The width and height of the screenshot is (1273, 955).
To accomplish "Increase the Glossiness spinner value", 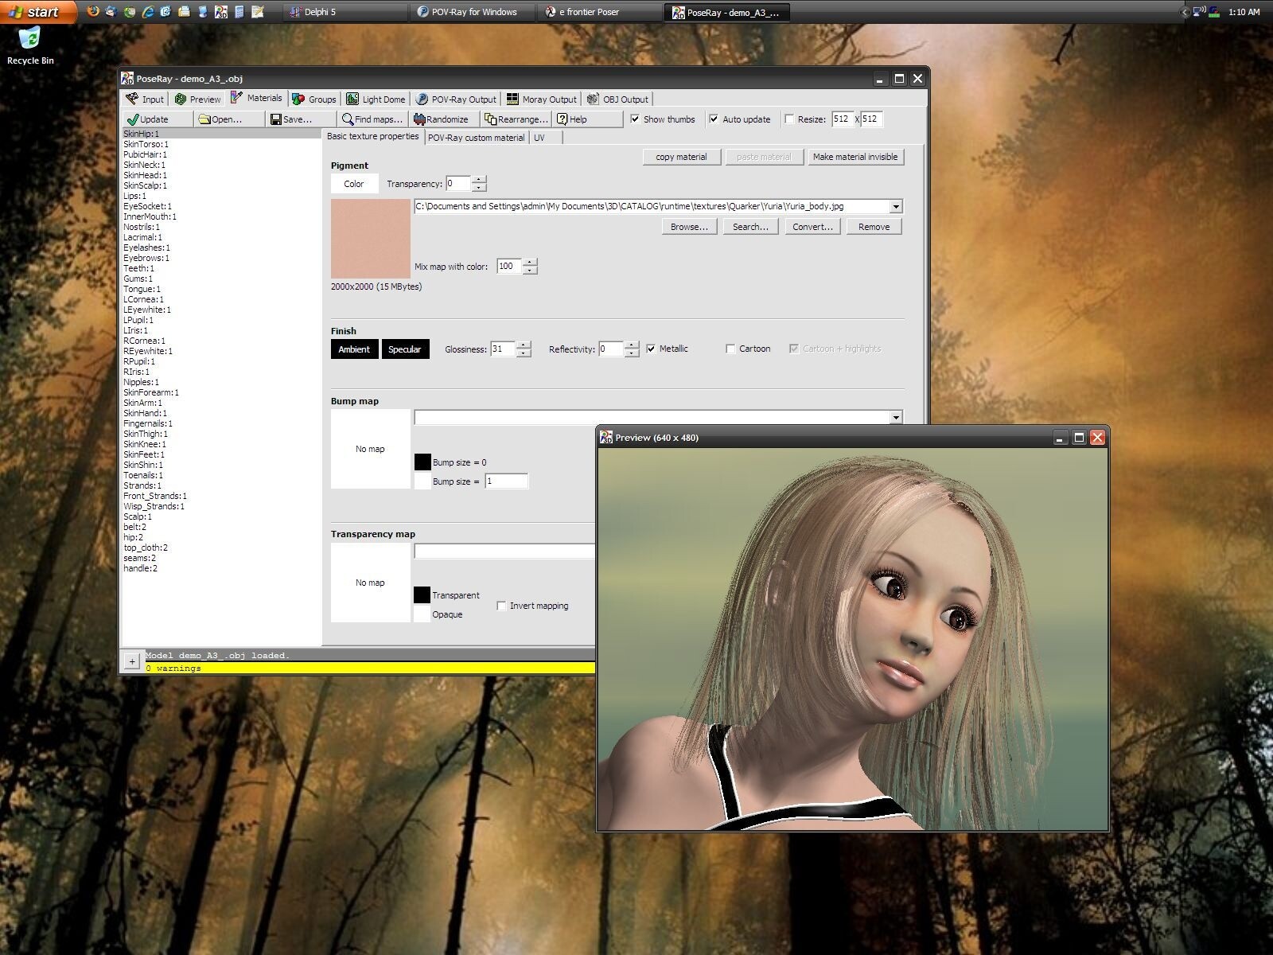I will (524, 345).
